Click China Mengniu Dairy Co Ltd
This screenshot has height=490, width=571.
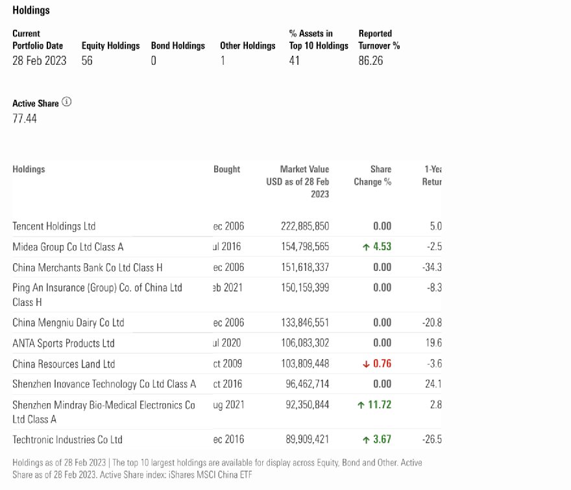tap(68, 323)
